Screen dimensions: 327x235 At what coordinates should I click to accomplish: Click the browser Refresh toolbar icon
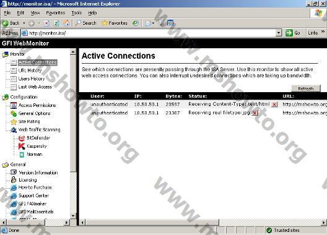point(56,23)
